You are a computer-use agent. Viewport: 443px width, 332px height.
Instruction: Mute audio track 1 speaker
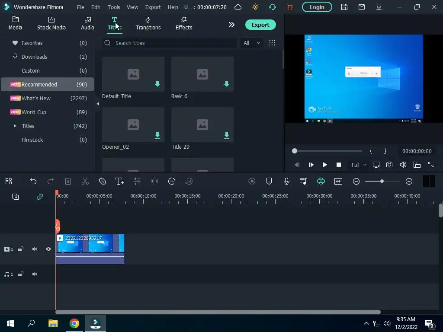[35, 274]
